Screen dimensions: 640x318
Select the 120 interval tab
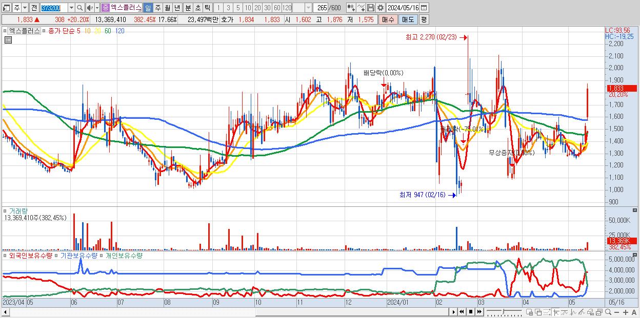click(x=287, y=8)
